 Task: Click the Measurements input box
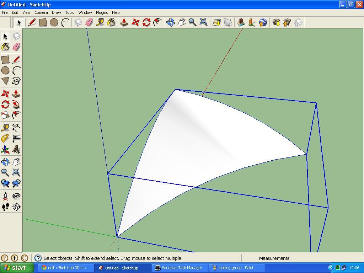click(x=327, y=258)
